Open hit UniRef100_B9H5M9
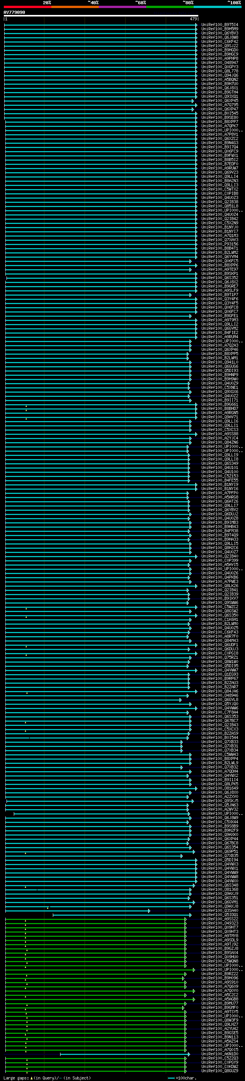Viewport: 245px width, 1081px height. coord(219,29)
